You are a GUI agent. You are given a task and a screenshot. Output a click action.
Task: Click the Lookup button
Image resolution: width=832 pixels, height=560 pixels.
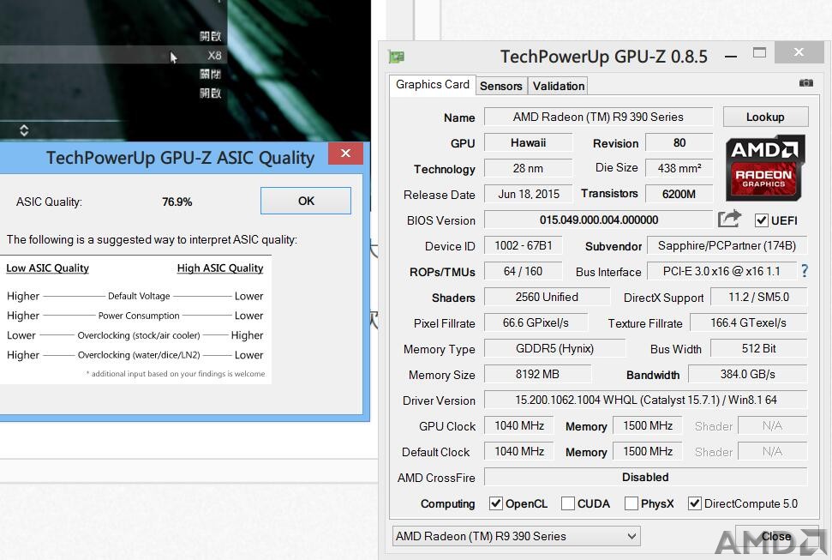point(765,117)
